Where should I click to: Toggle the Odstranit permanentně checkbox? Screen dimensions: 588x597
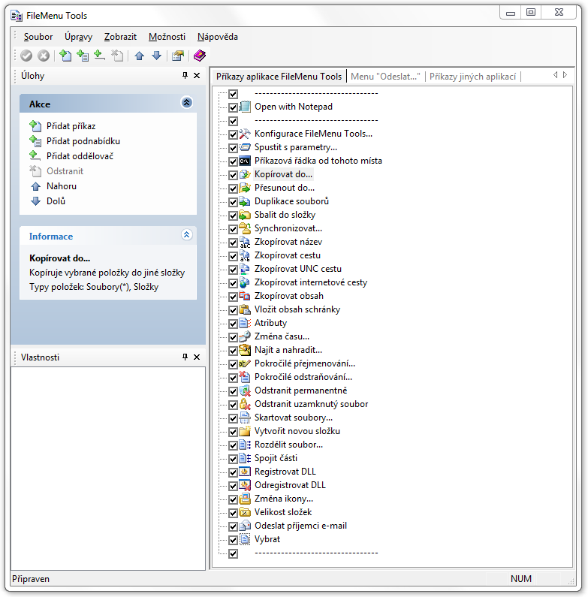click(x=233, y=391)
